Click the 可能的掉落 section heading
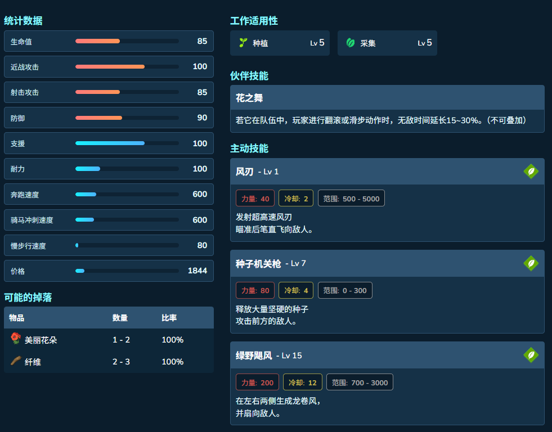The height and width of the screenshot is (432, 552). tap(28, 297)
